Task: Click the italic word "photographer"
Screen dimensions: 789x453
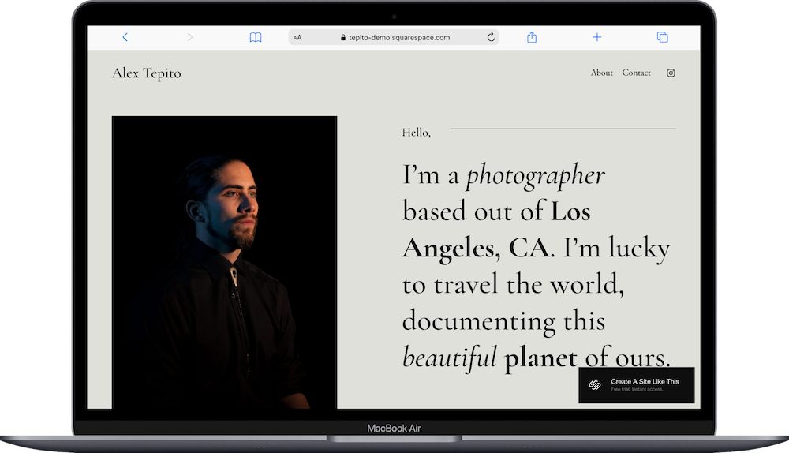Action: tap(536, 176)
